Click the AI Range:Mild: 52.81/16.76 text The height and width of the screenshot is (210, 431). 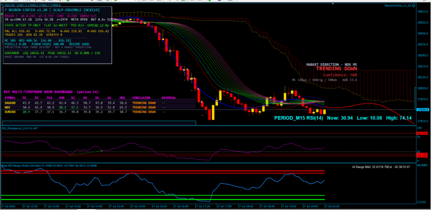(x=380, y=167)
